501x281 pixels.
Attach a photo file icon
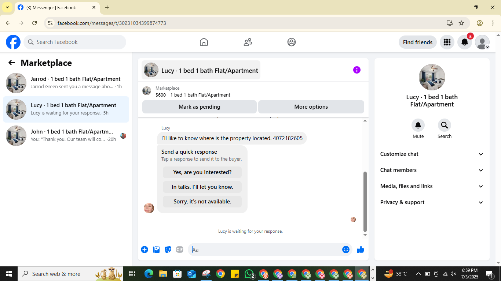(157, 250)
